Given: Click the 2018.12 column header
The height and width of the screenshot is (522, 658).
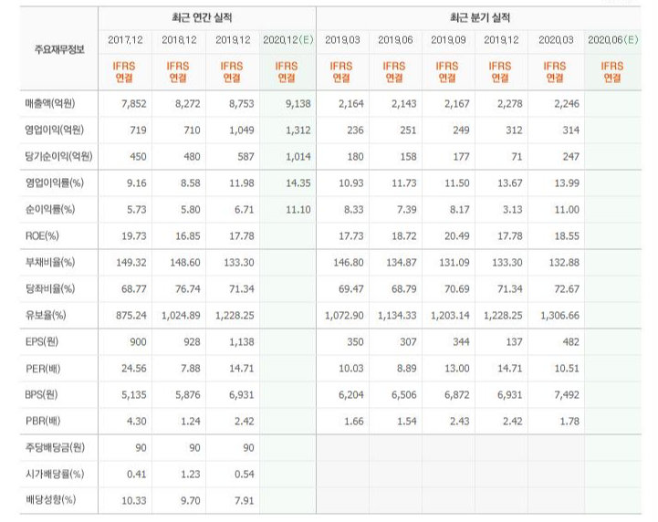Looking at the screenshot, I should [x=179, y=40].
